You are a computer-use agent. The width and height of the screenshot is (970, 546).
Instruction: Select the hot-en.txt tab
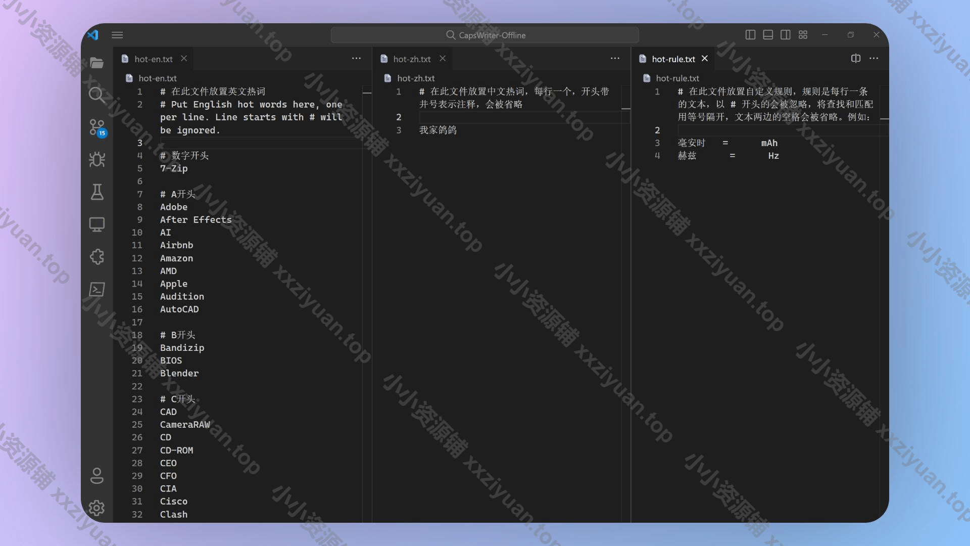click(x=154, y=59)
